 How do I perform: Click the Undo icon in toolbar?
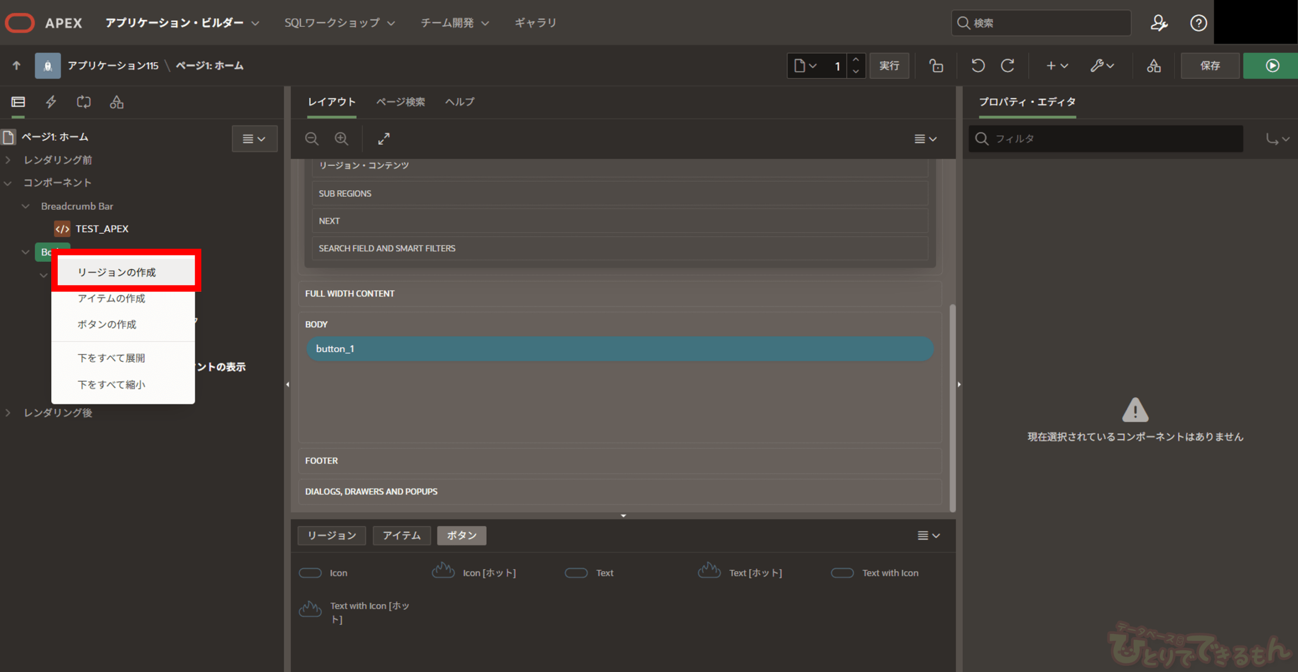(978, 66)
